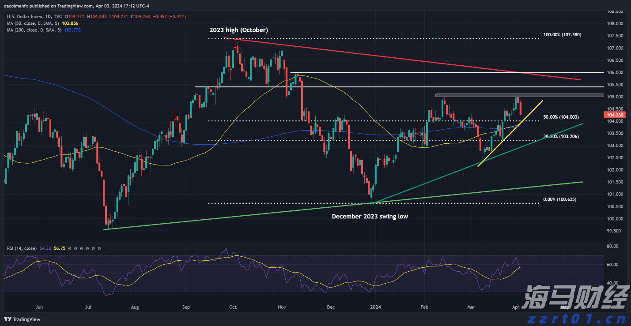631x326 pixels.
Task: Select the 50.00% (104.003) Fibonacci label
Action: [x=561, y=117]
